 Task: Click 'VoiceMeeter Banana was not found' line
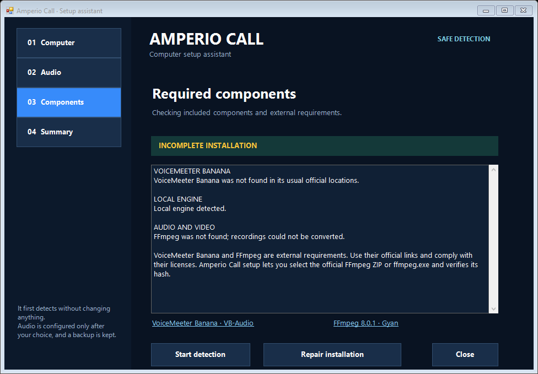coord(256,180)
